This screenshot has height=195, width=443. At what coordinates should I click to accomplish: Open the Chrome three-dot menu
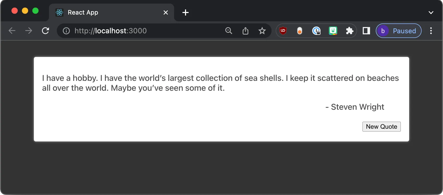click(431, 31)
